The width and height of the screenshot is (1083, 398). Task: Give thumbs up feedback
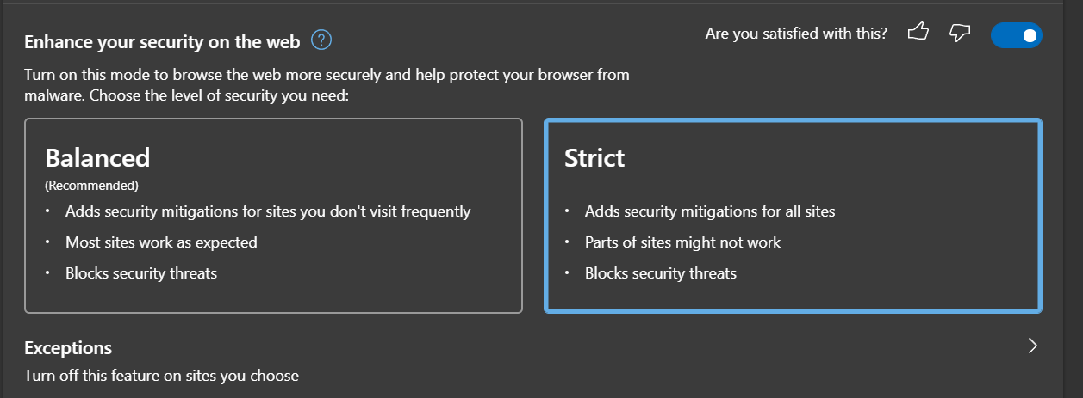click(x=918, y=34)
